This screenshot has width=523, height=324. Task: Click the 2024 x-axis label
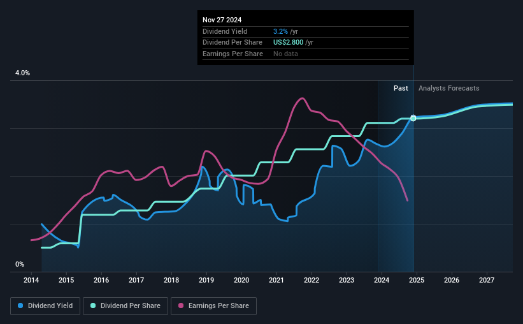click(x=381, y=280)
